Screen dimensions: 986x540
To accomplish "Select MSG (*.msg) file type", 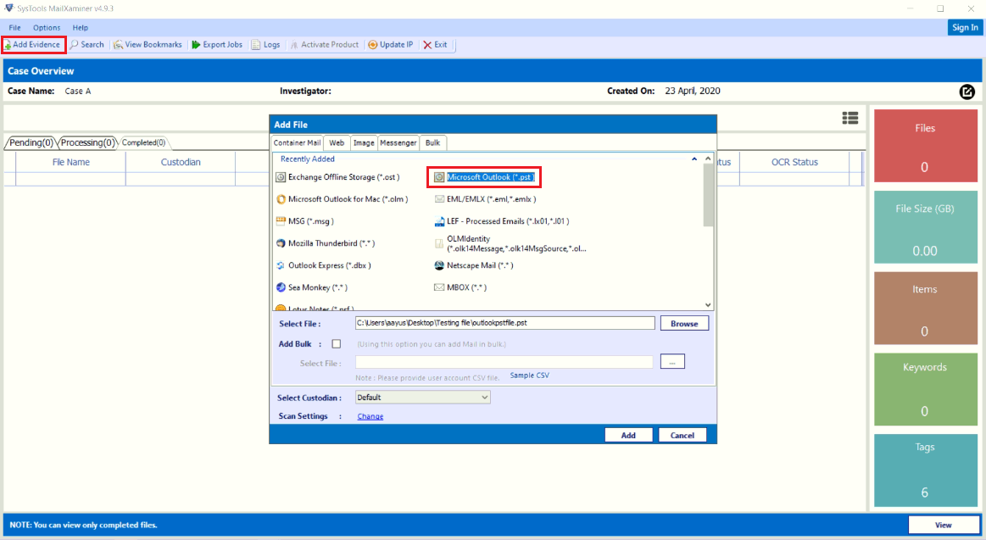I will [305, 221].
